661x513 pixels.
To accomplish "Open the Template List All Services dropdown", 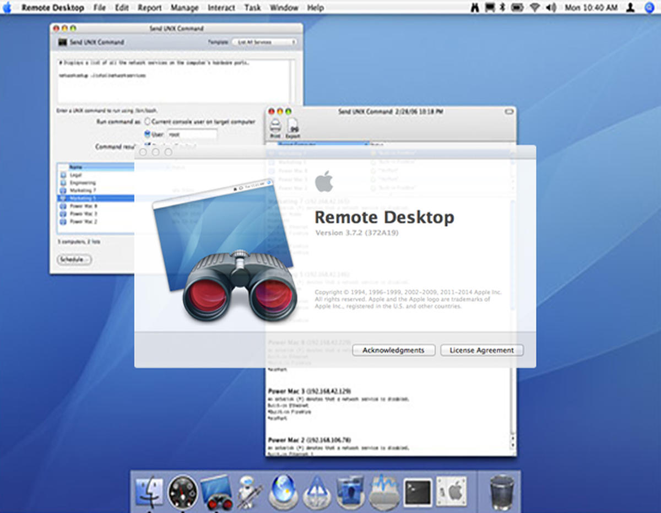I will pyautogui.click(x=264, y=42).
